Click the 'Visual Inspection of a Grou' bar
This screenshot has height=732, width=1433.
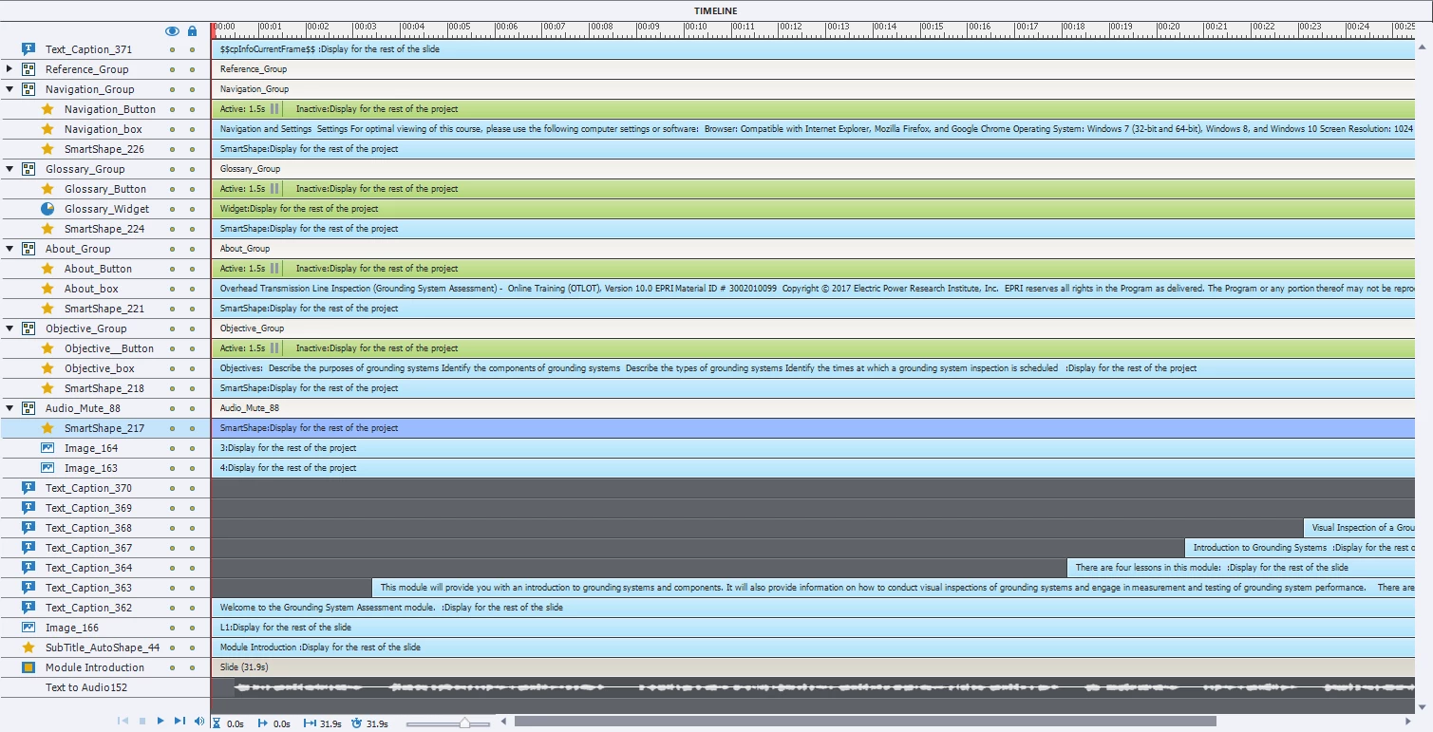pyautogui.click(x=1360, y=527)
